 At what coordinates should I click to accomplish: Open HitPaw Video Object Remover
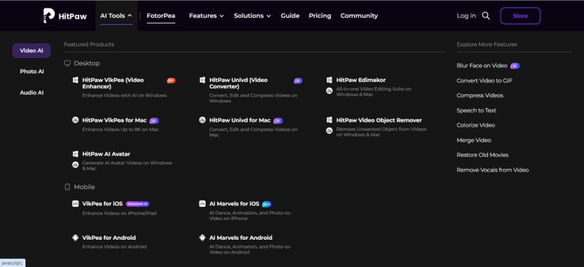pyautogui.click(x=379, y=120)
